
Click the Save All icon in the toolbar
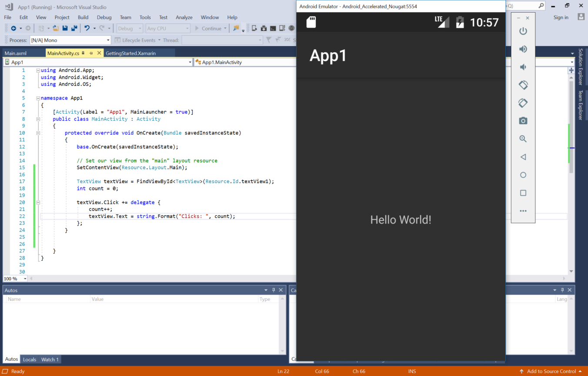pyautogui.click(x=73, y=27)
